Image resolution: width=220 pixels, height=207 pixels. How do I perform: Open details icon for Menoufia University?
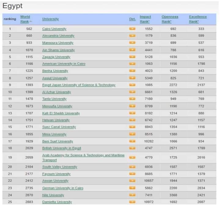point(132,106)
